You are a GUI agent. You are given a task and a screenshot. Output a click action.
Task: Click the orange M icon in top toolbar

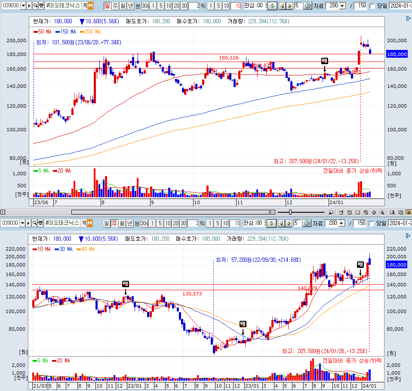[x=90, y=6]
